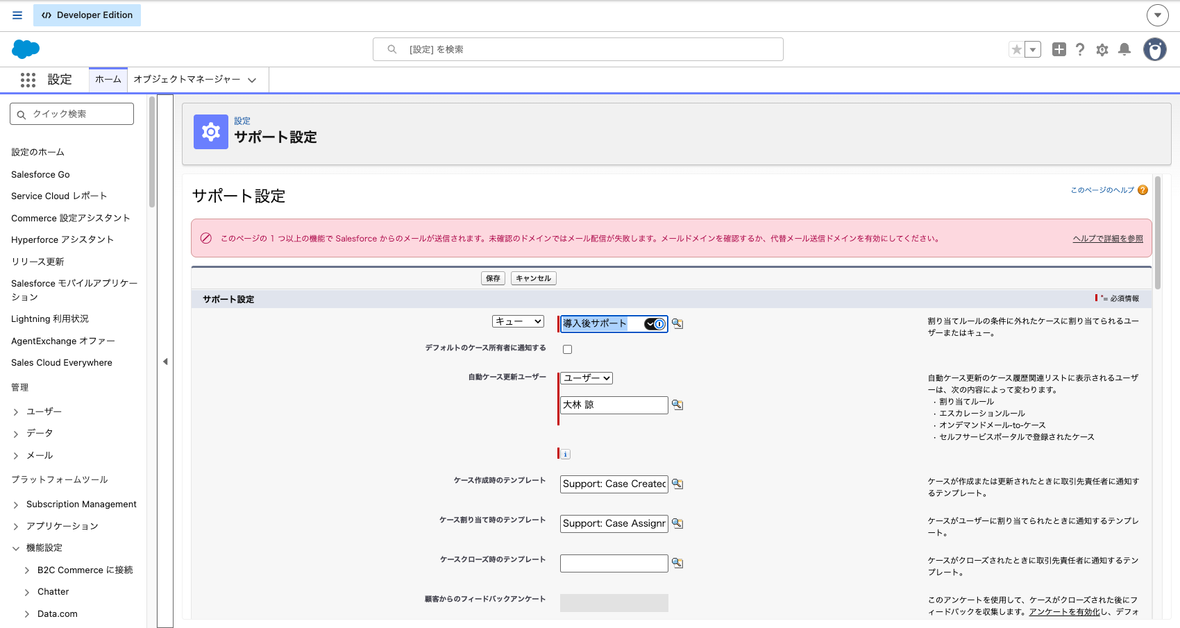
Task: Open the ヘルプで詳細を参照 link
Action: coord(1108,239)
